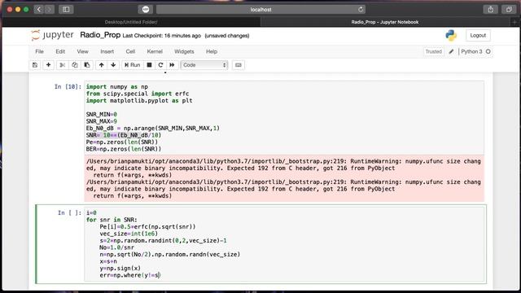Open the View menu

pyautogui.click(x=82, y=51)
